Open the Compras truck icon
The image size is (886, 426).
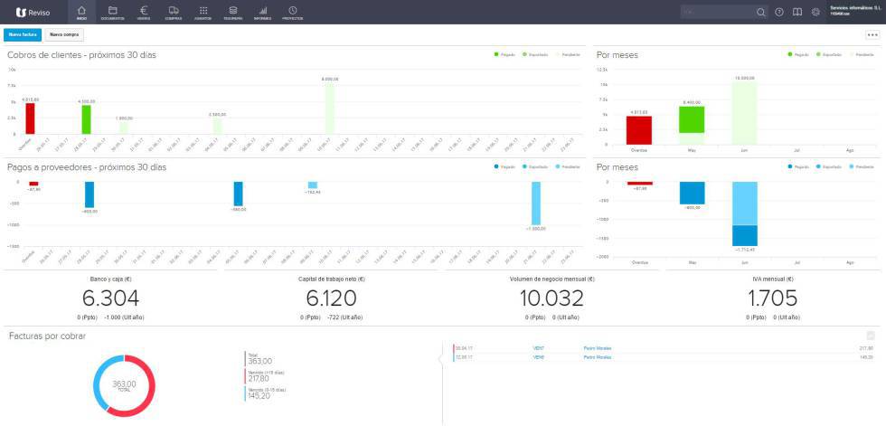click(173, 12)
